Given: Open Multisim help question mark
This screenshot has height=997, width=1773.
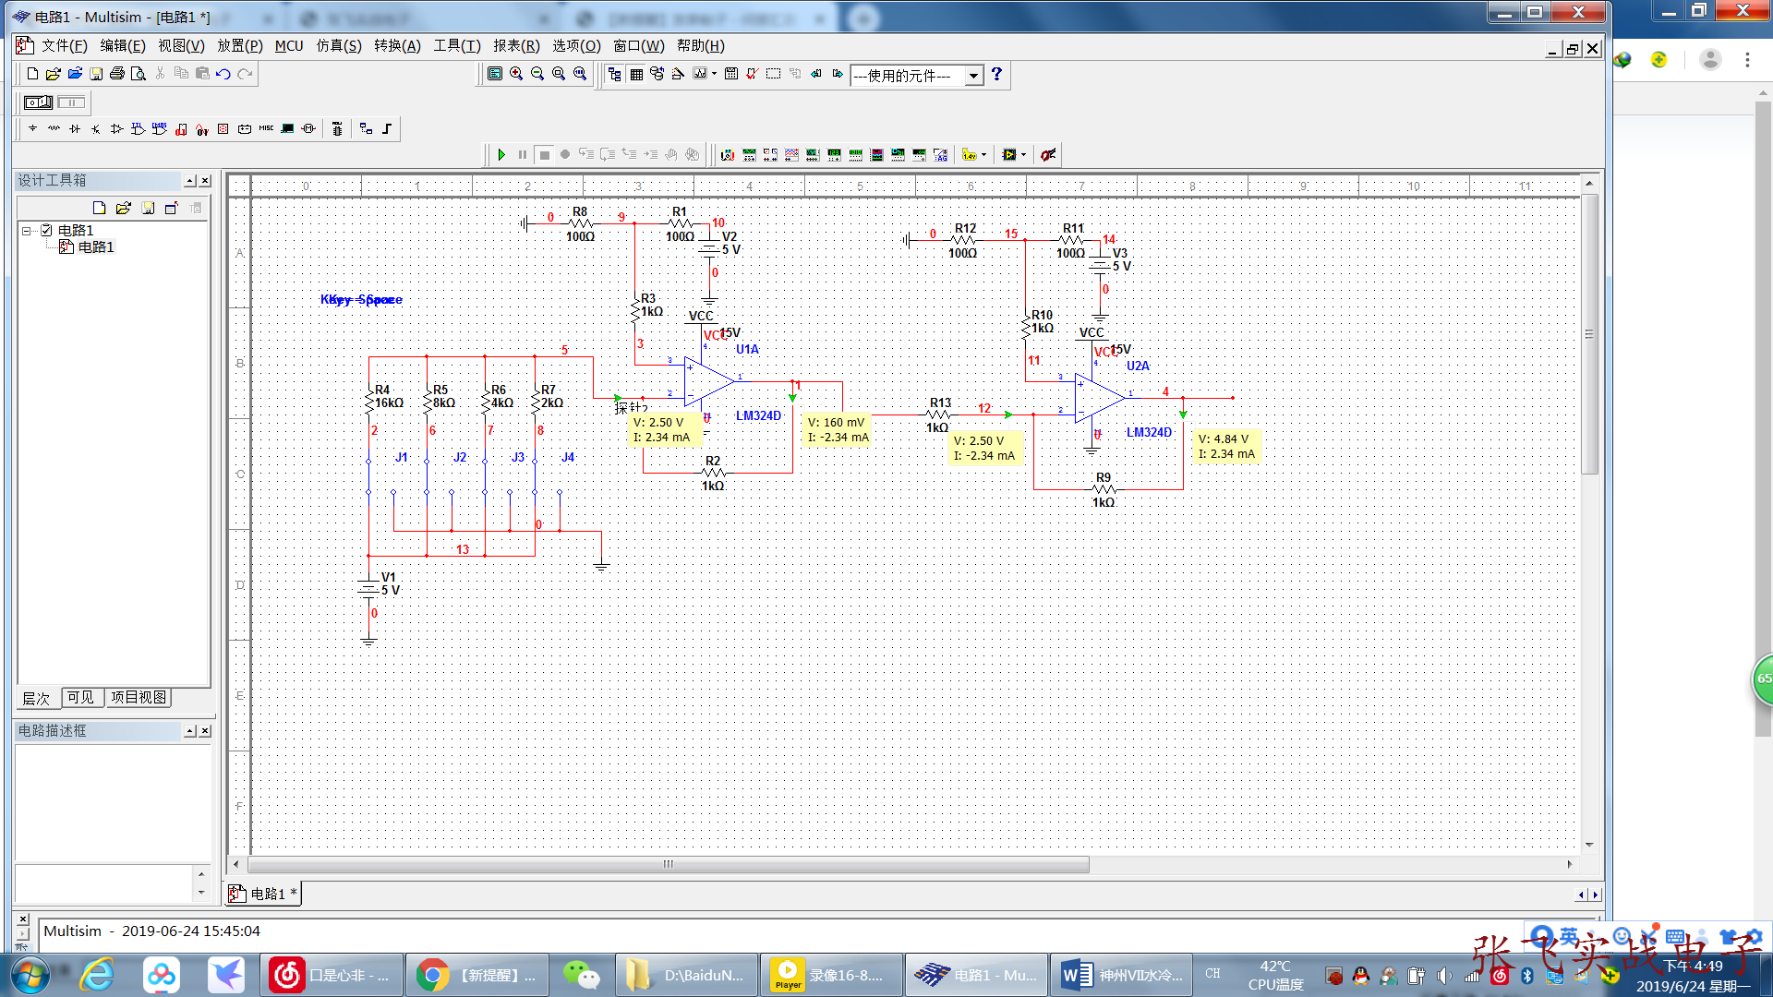Looking at the screenshot, I should coord(996,74).
